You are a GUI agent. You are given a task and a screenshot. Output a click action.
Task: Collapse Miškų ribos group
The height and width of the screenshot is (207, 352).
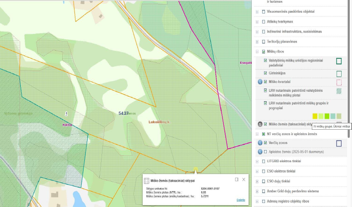tap(257, 52)
